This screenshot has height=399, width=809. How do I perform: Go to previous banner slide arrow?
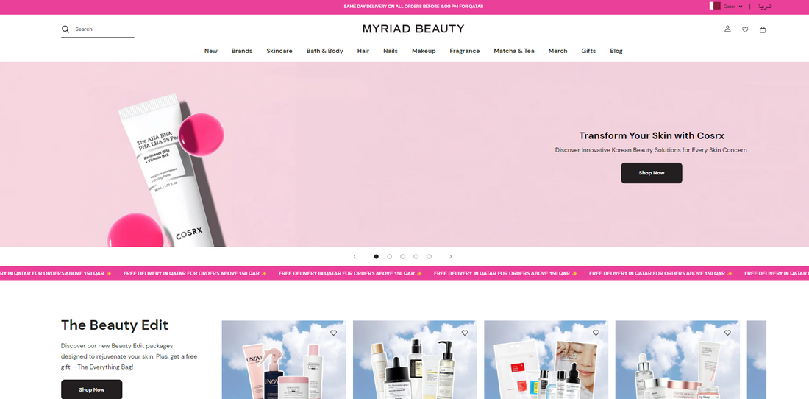click(x=354, y=256)
